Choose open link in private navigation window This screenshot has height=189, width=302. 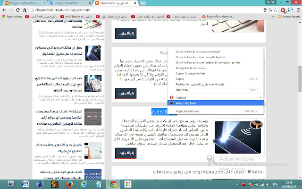[x=216, y=62]
